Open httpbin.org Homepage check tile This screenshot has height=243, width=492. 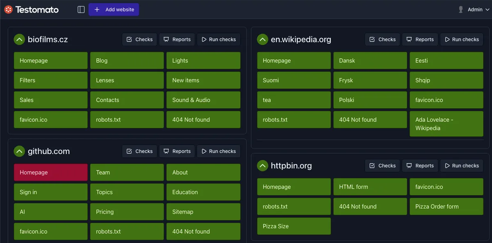(x=294, y=187)
